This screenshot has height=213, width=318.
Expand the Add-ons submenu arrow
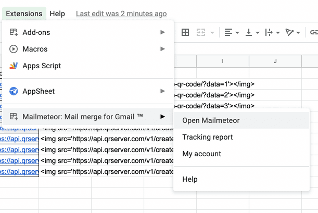[162, 32]
